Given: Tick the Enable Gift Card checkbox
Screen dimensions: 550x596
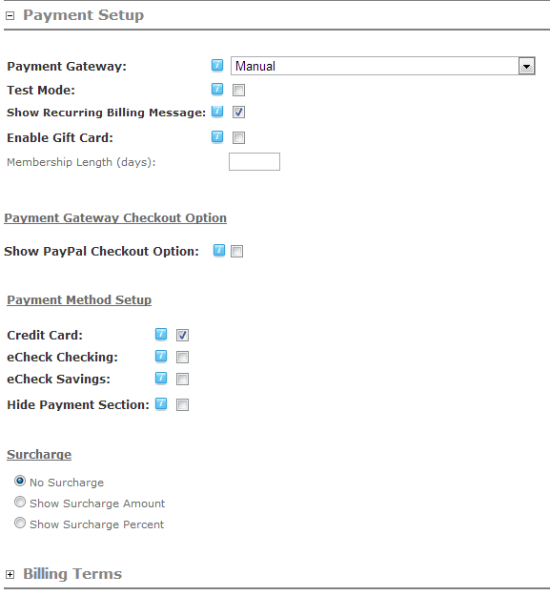Looking at the screenshot, I should (239, 137).
